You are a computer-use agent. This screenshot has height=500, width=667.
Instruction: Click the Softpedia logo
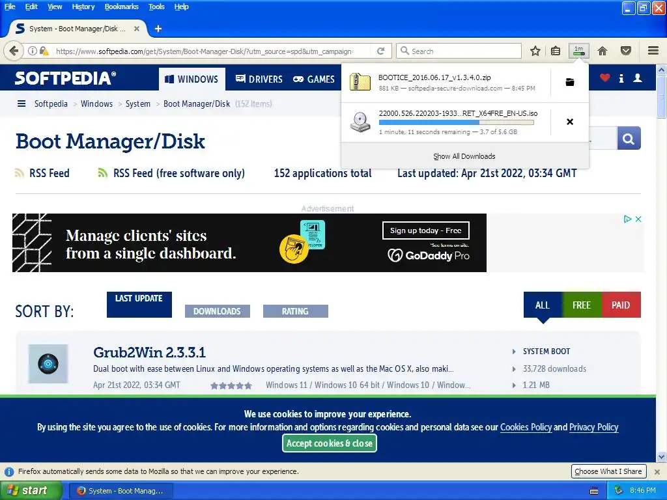[x=65, y=78]
